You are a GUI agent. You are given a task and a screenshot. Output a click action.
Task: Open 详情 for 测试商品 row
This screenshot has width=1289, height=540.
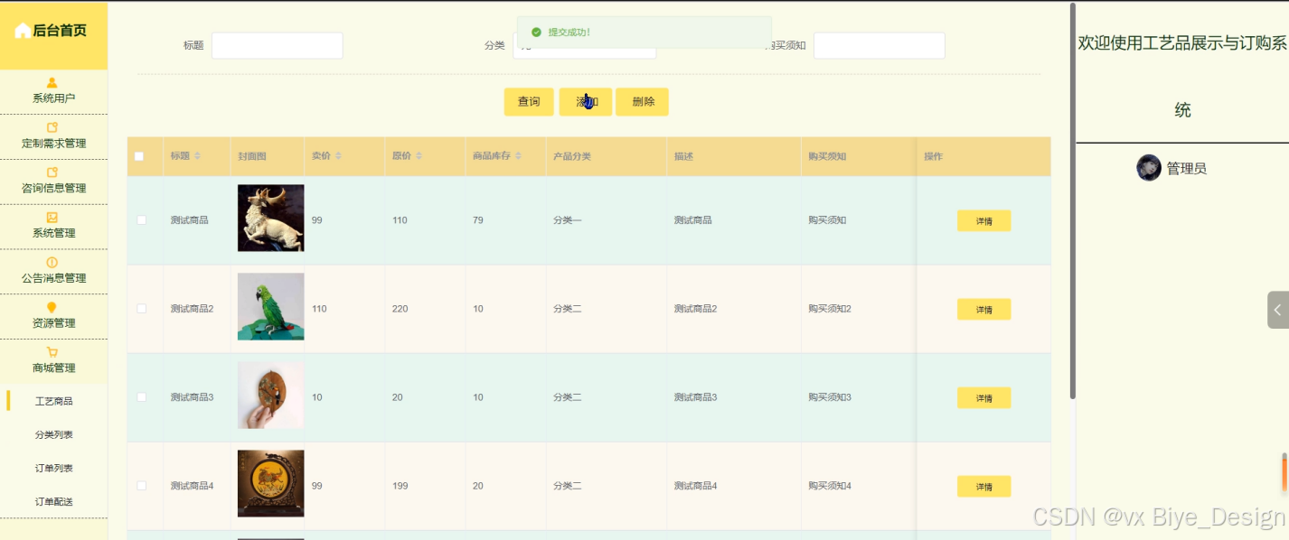(983, 221)
